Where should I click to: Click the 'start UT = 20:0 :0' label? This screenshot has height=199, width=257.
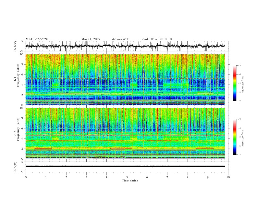coord(157,39)
